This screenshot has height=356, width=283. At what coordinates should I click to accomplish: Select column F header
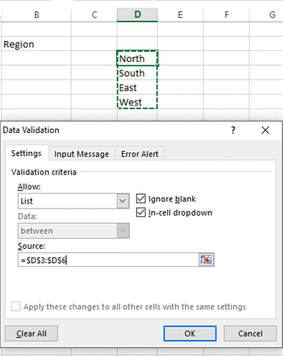(x=226, y=15)
